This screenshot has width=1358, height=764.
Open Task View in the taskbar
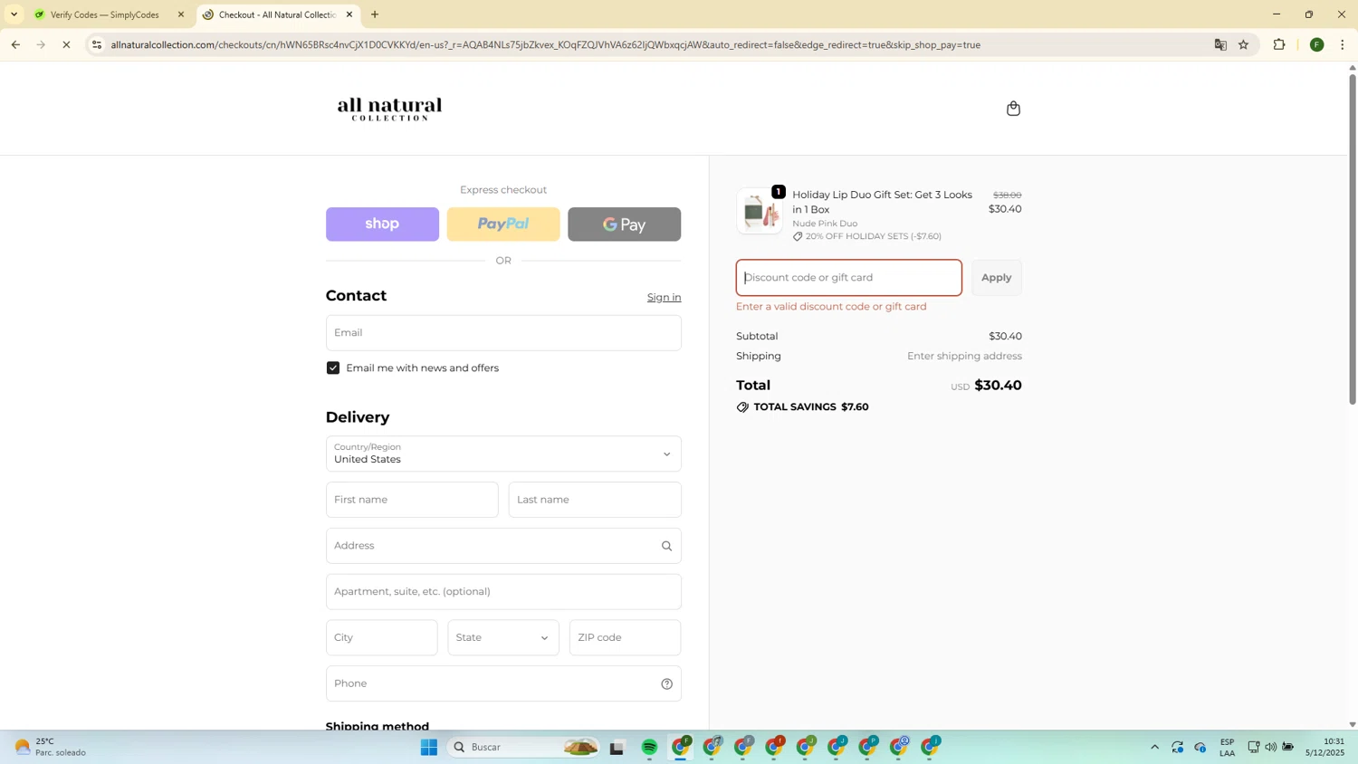click(x=617, y=747)
